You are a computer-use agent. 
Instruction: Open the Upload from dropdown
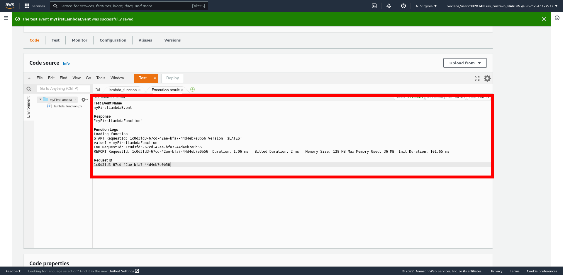tap(465, 63)
